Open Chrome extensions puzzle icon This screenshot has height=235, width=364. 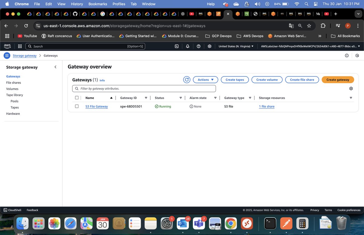click(323, 26)
